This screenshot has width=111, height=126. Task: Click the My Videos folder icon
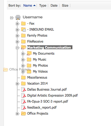pyautogui.click(x=29, y=71)
